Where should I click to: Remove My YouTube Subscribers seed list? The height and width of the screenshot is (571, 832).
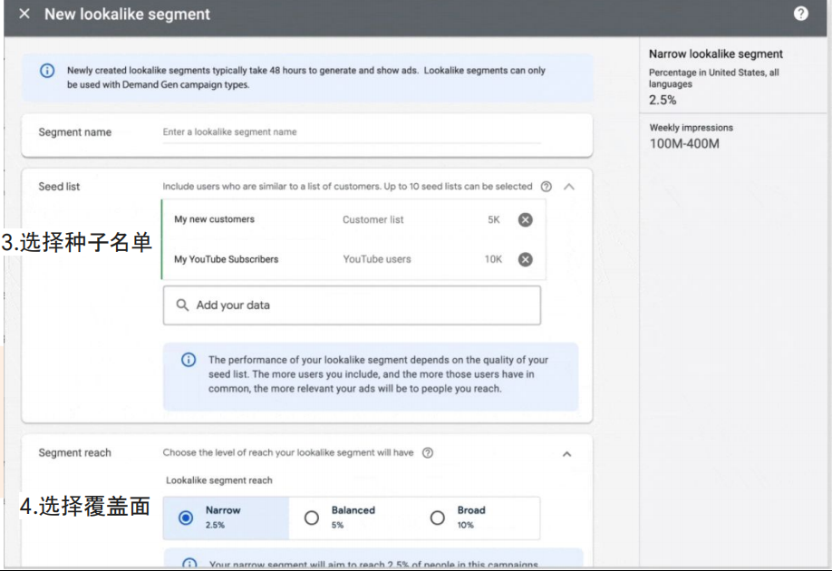tap(525, 259)
